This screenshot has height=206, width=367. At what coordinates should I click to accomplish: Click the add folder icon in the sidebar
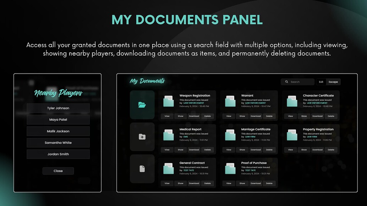(x=142, y=137)
